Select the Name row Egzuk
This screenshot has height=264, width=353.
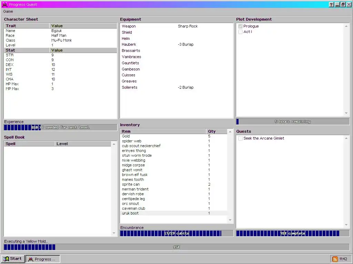(60, 31)
